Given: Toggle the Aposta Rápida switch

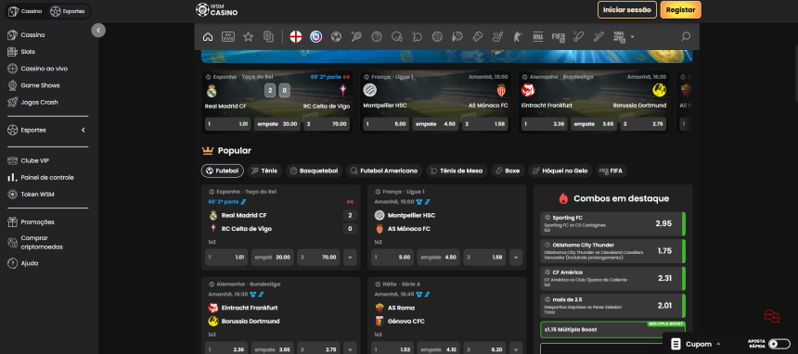Looking at the screenshot, I should (779, 344).
